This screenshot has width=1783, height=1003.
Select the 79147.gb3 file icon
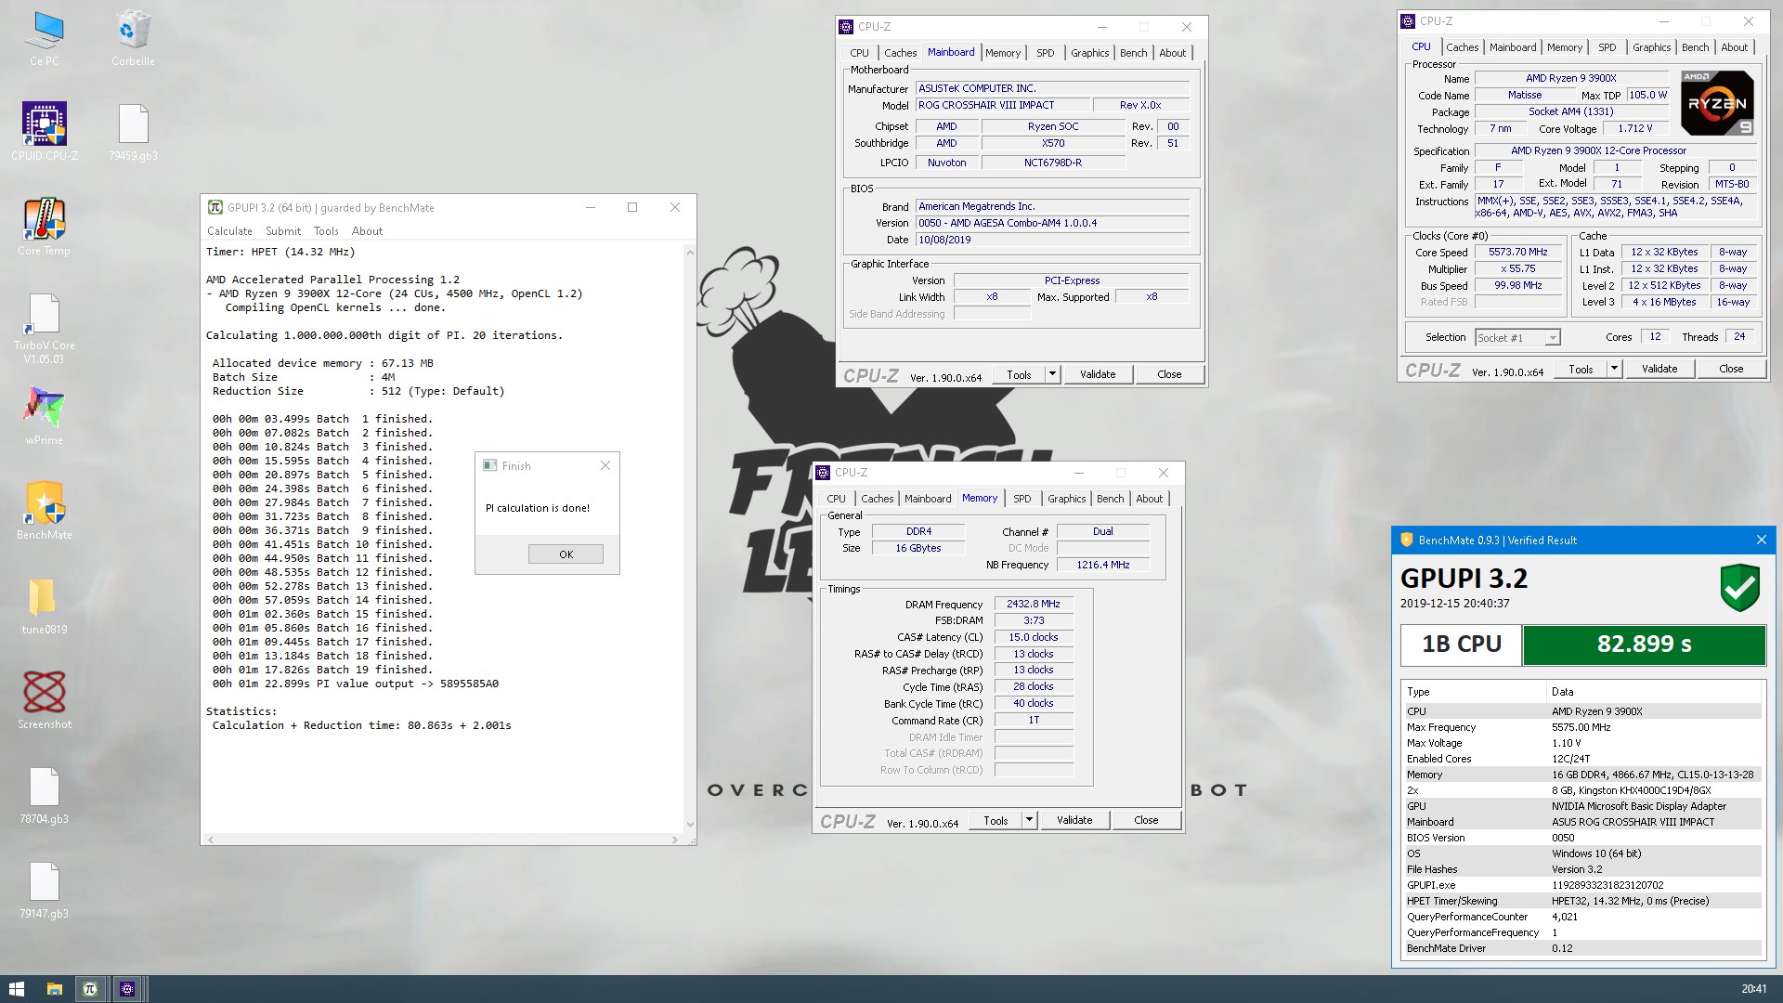44,890
